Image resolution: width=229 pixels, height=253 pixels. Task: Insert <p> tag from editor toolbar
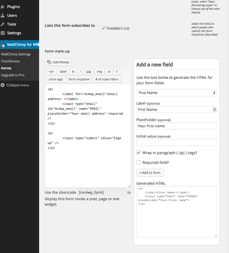51,72
